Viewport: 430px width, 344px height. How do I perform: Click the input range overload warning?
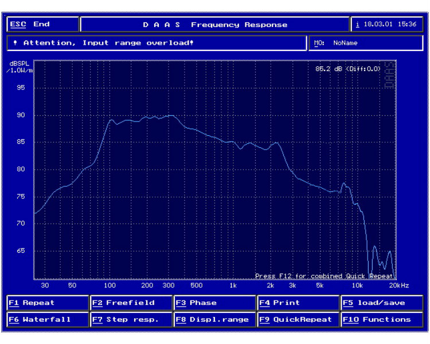(157, 43)
